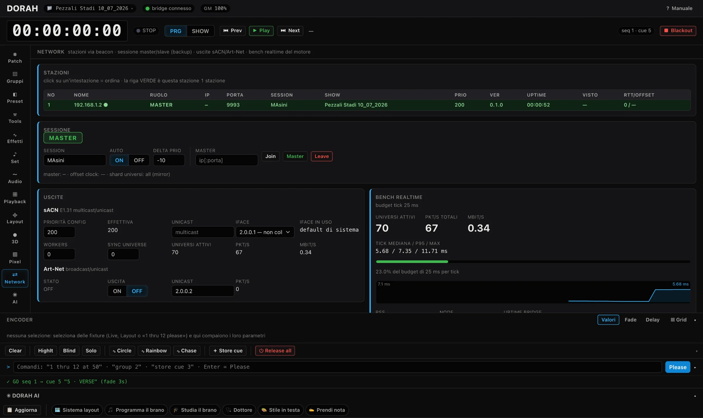Click the blue Please button
The height and width of the screenshot is (418, 703).
(x=678, y=367)
